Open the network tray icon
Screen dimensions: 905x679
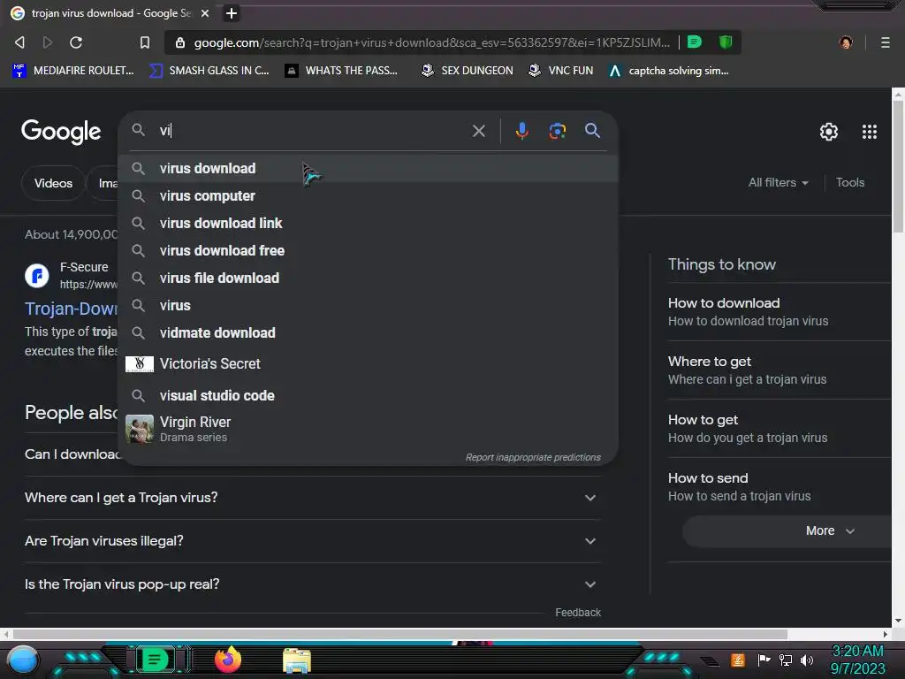point(786,660)
